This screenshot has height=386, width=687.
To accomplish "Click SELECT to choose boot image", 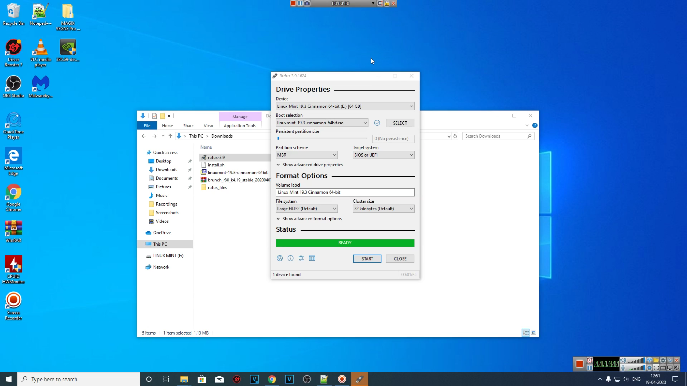I will click(400, 123).
